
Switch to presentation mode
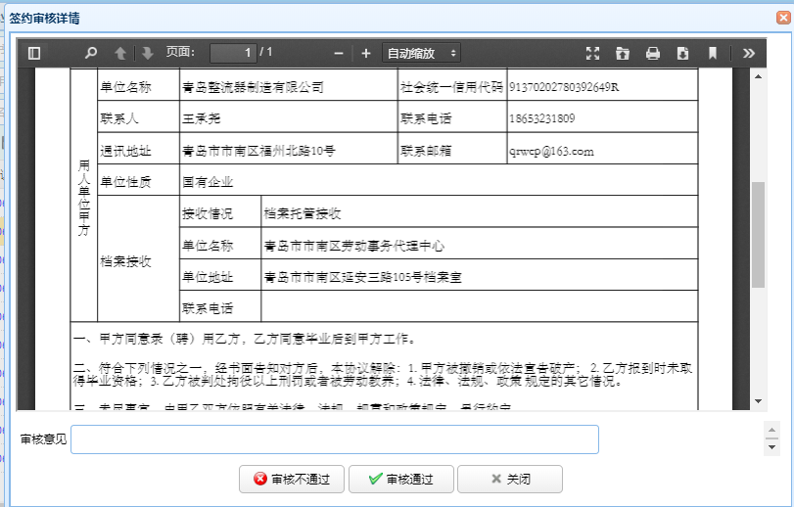[592, 53]
